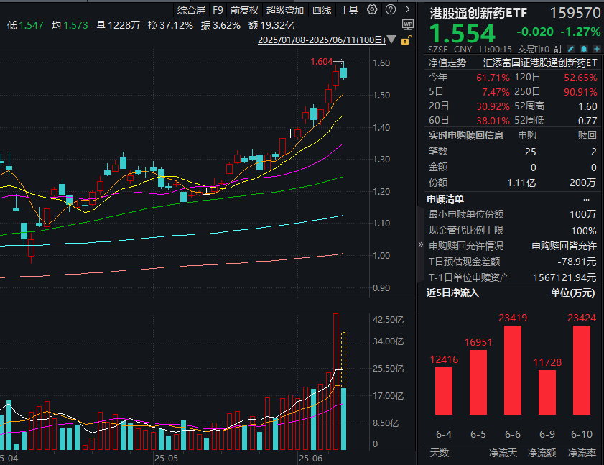Toggle 前复权 price adjustment mode
The width and height of the screenshot is (604, 465).
click(244, 10)
